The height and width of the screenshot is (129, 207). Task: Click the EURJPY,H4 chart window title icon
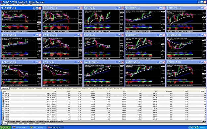(x=168, y=8)
